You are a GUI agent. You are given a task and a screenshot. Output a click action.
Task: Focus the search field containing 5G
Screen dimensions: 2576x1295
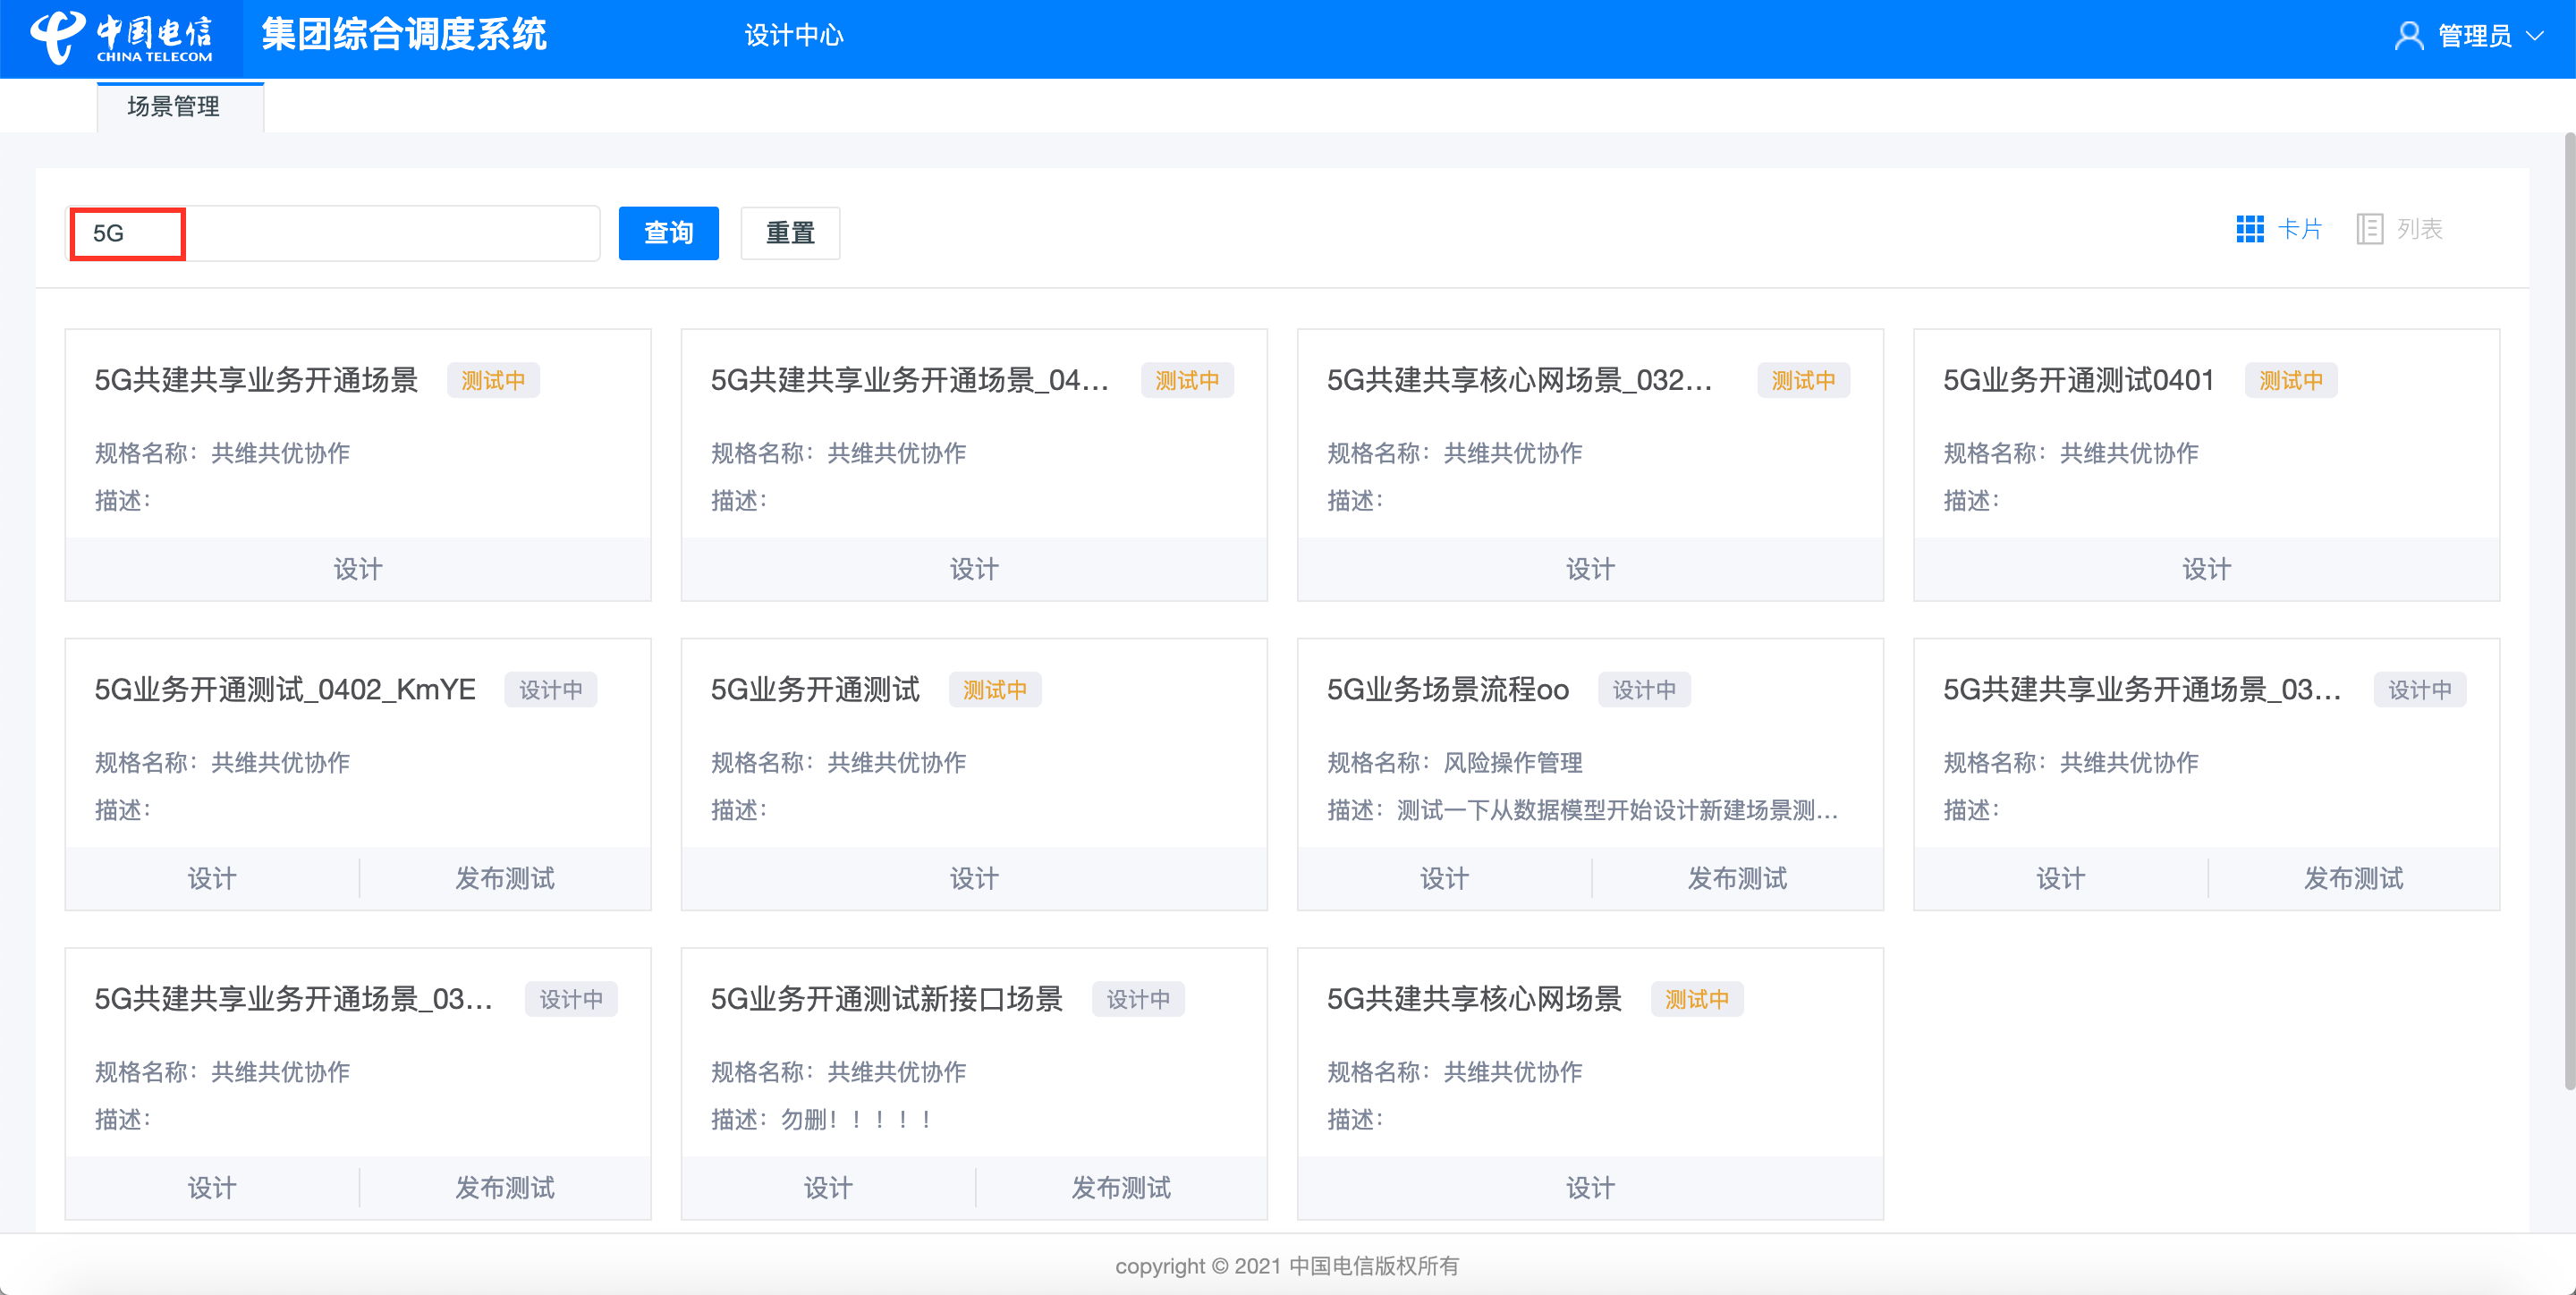click(x=330, y=233)
